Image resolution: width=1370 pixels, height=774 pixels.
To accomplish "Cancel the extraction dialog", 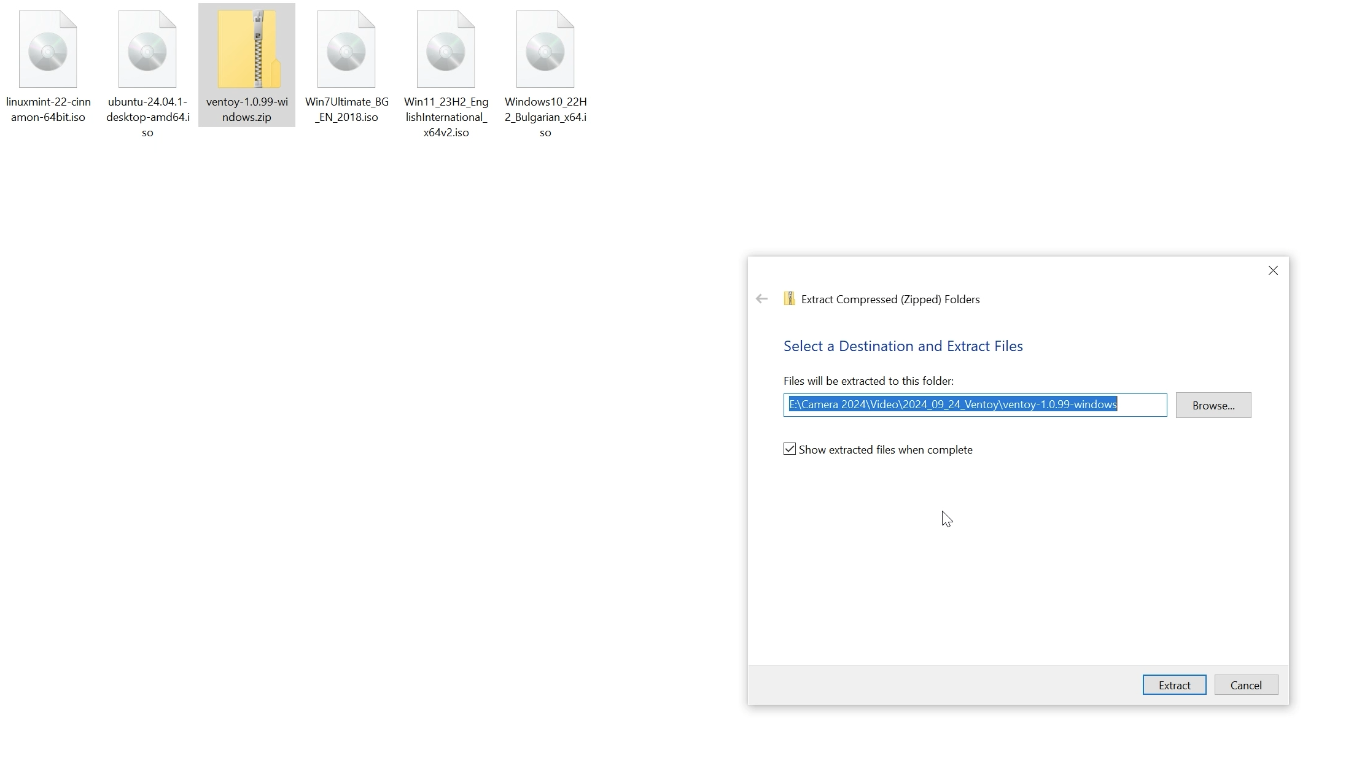I will 1246,686.
